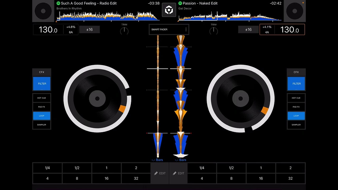Open left deck CFX selector

pyautogui.click(x=41, y=72)
